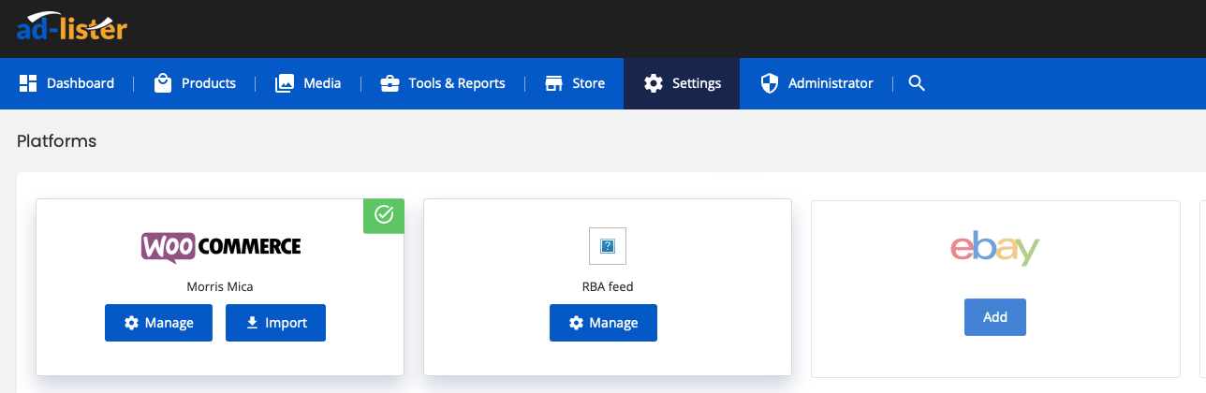Click the Dashboard grid icon
Image resolution: width=1206 pixels, height=393 pixels.
28,83
